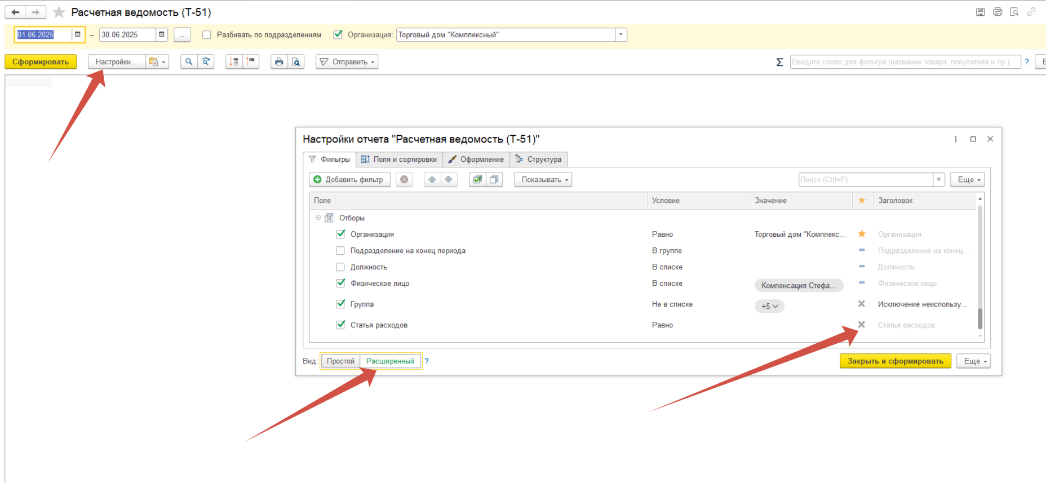Viewport: 1046px width, 483px height.
Task: Click the 'Добавить фильтр' button
Action: [349, 180]
